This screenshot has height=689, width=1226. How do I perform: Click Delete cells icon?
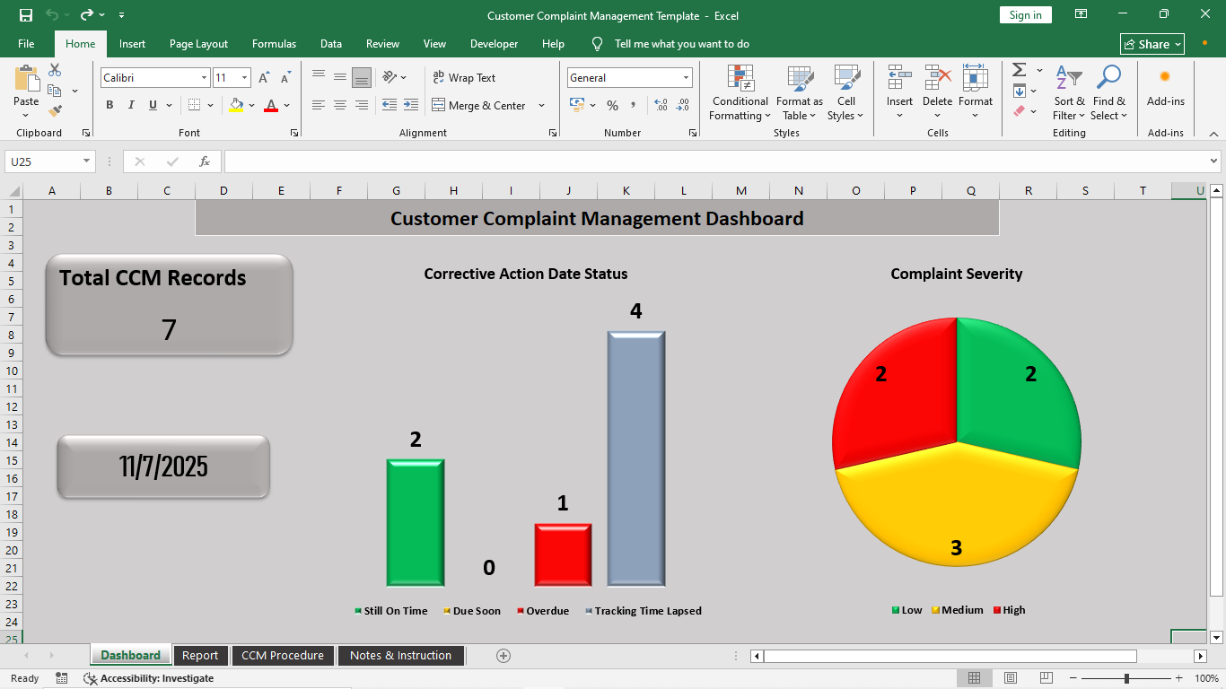tap(937, 78)
